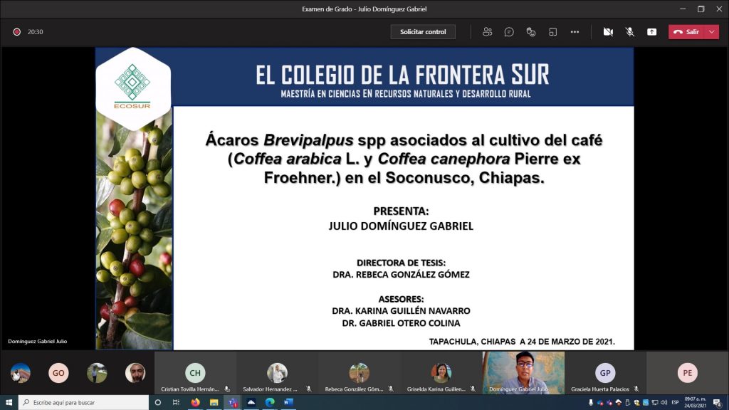Select Cristian Tovilla Hernán... participant tile
The width and height of the screenshot is (729, 410).
coord(195,373)
